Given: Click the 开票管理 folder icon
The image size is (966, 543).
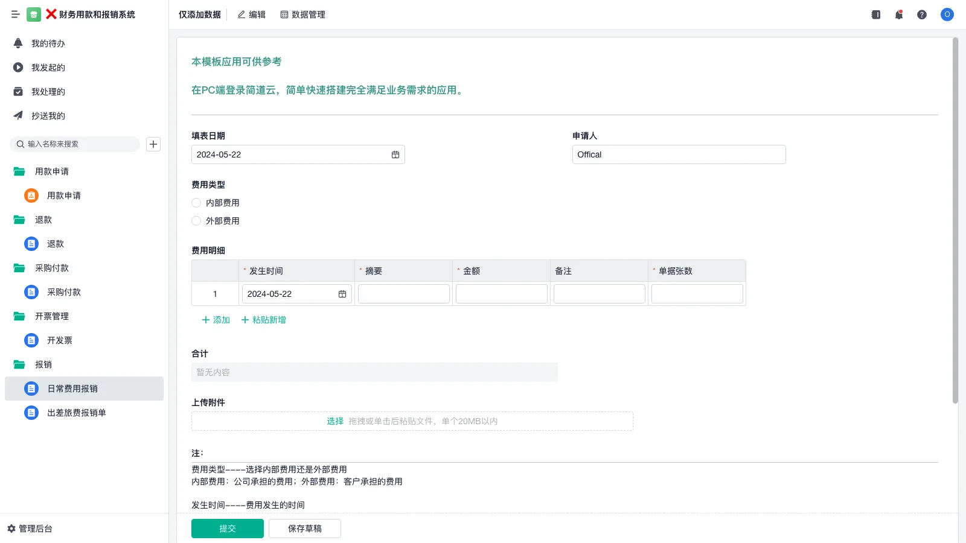Looking at the screenshot, I should (x=19, y=316).
